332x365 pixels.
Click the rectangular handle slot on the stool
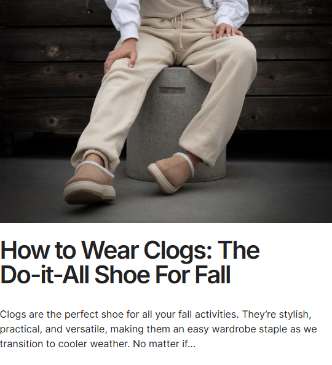click(172, 90)
